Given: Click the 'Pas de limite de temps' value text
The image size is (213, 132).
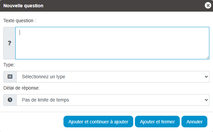Looking at the screenshot, I should [46, 100].
